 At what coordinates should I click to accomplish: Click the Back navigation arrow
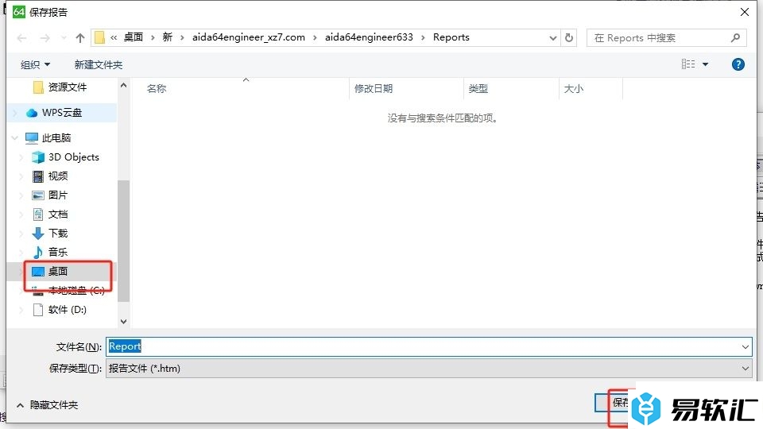tap(22, 38)
